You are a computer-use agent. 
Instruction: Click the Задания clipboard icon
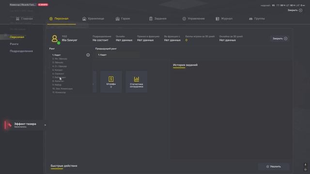[151, 18]
